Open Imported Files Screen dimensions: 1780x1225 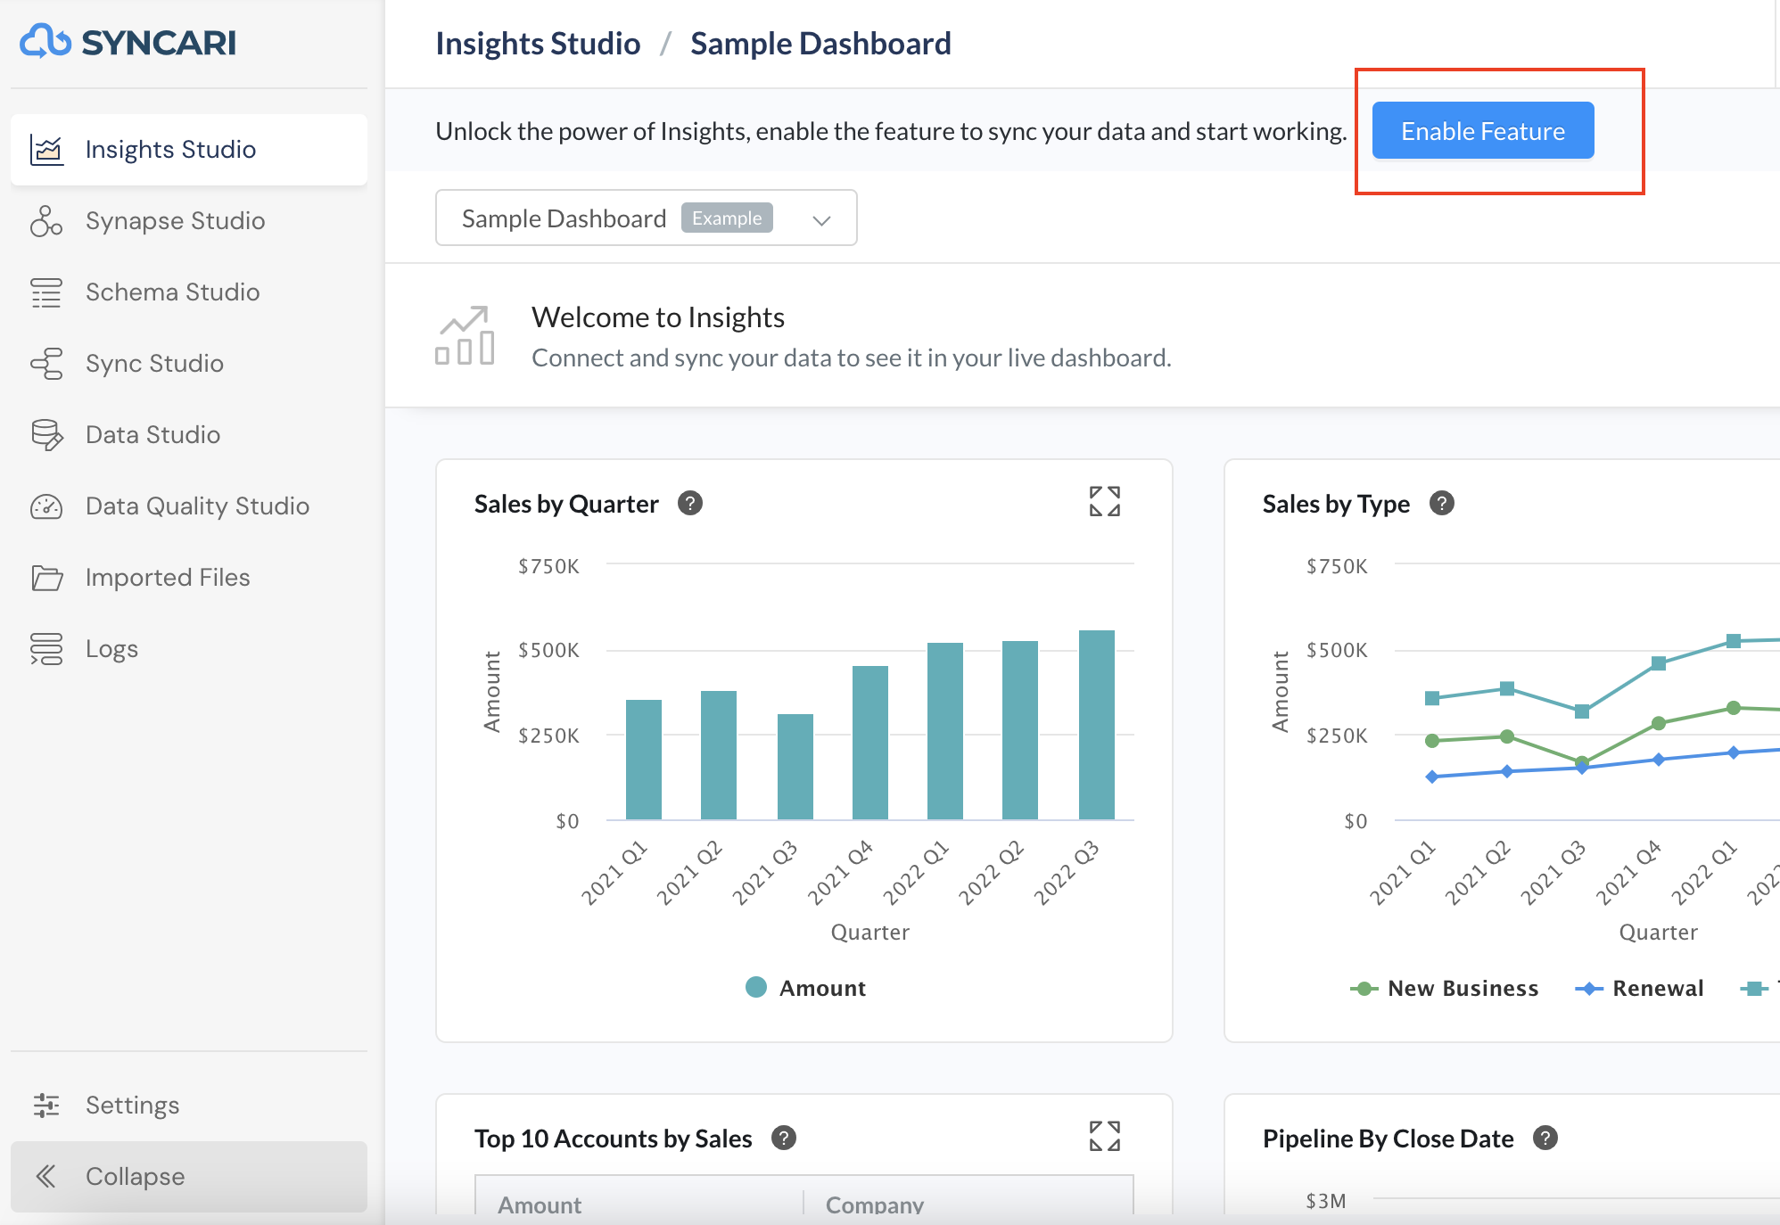click(x=189, y=577)
